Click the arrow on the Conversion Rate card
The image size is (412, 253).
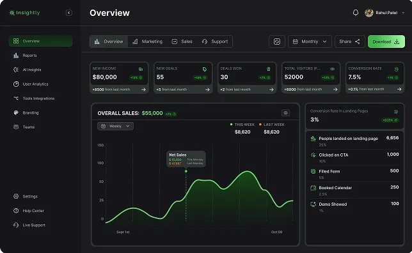click(x=399, y=89)
